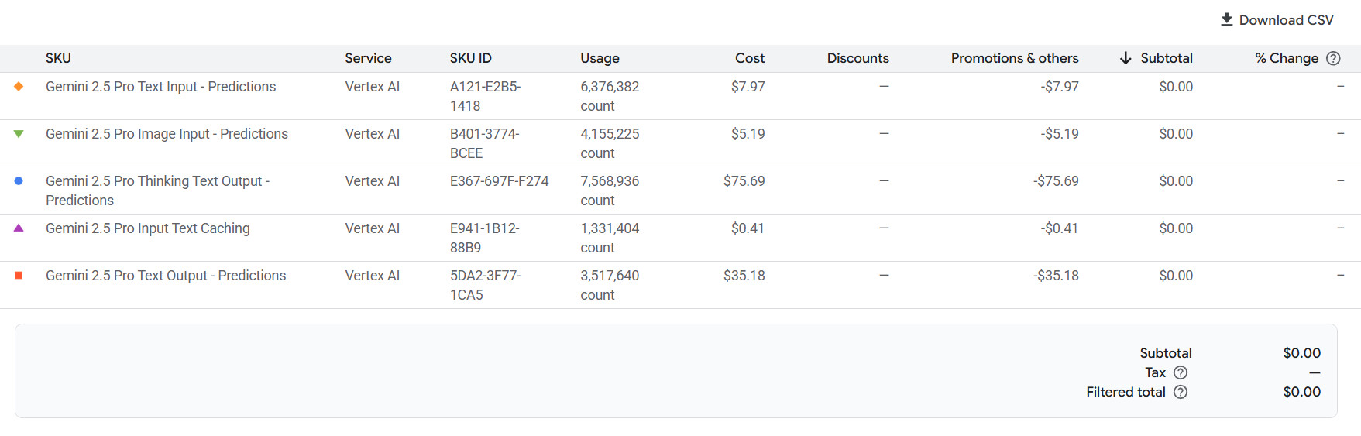The height and width of the screenshot is (436, 1361).
Task: Click the Filtered total help icon
Action: coord(1181,392)
